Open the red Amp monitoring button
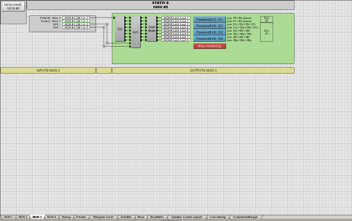Screen dimensions: 352x221 pos(209,46)
